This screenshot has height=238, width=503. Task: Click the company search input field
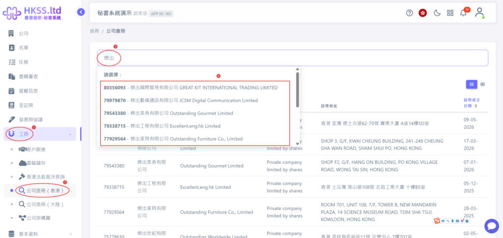[293, 58]
